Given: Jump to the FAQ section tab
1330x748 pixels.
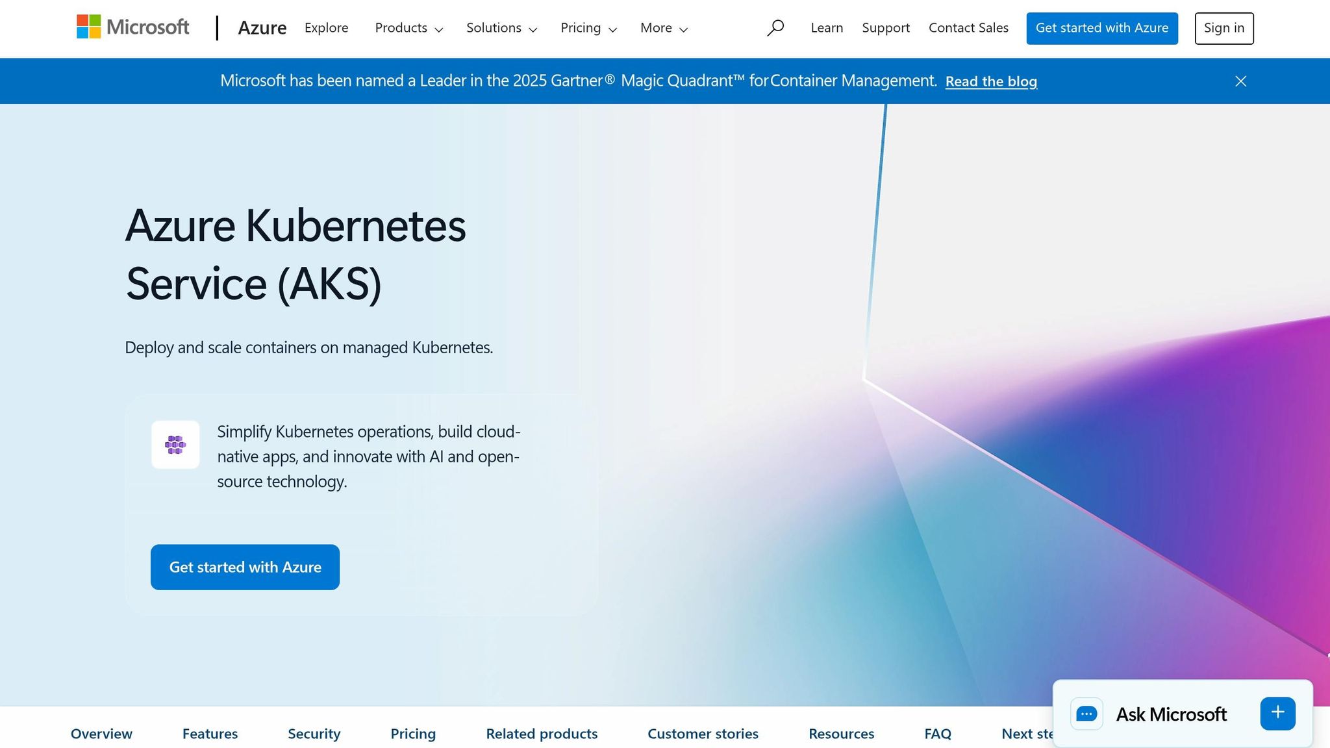Looking at the screenshot, I should 938,734.
